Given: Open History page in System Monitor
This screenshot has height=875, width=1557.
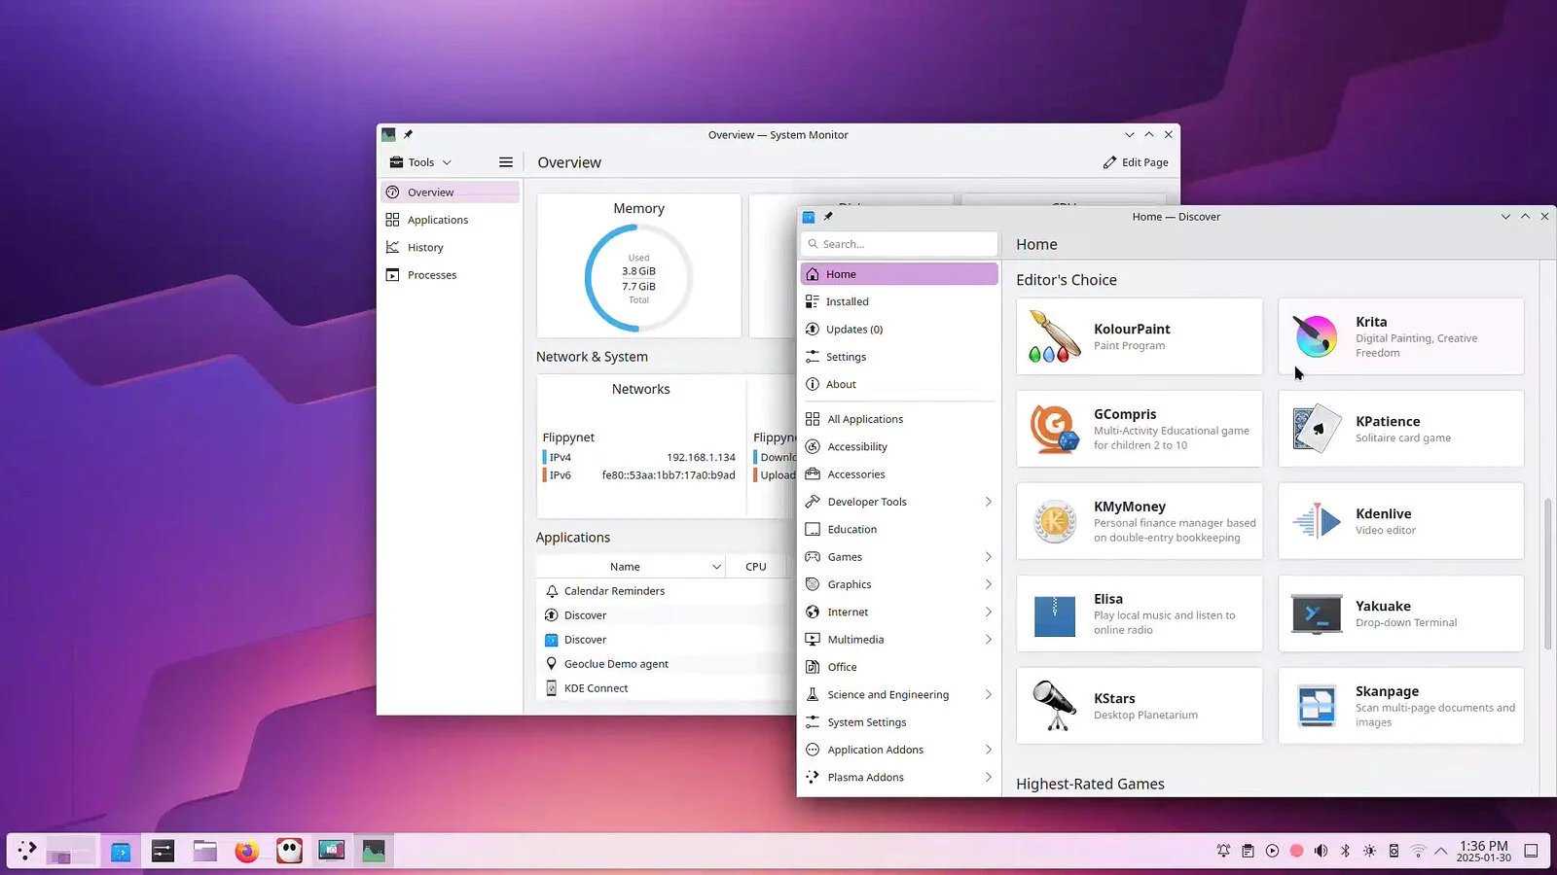Looking at the screenshot, I should click(x=450, y=247).
